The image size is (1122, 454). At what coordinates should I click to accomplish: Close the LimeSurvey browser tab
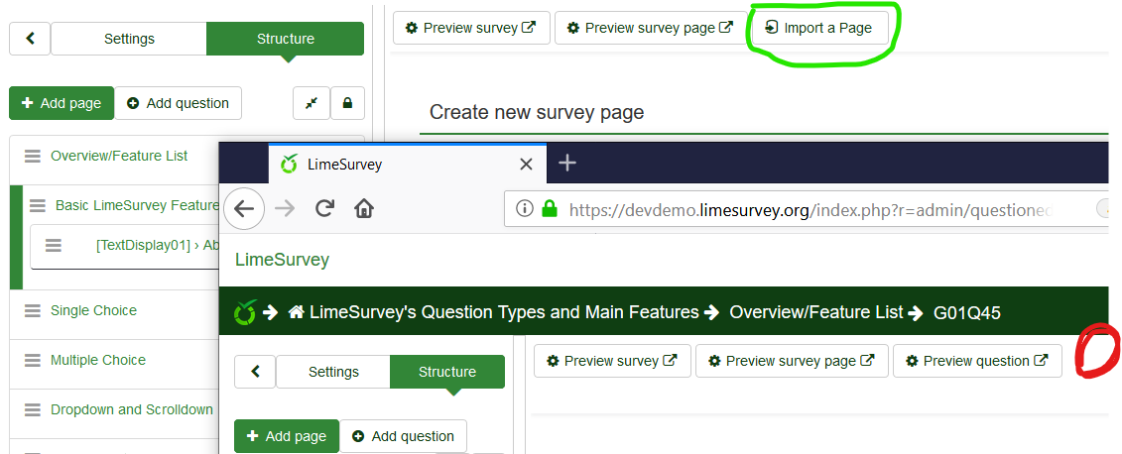tap(527, 164)
